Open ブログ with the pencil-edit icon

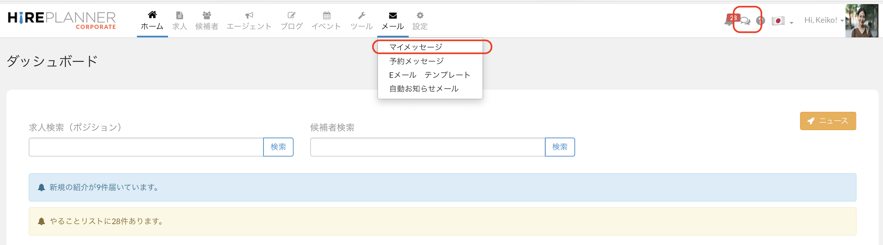(291, 20)
